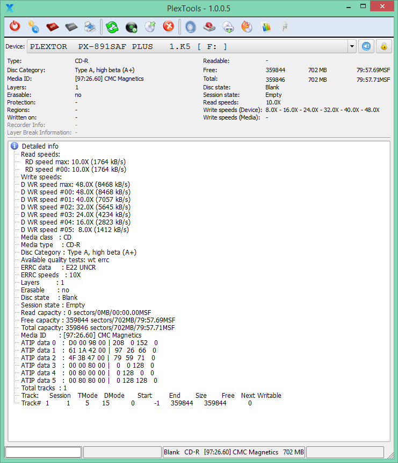Click the red X stop icon
Viewport: 398px width, 463px height.
point(169,26)
